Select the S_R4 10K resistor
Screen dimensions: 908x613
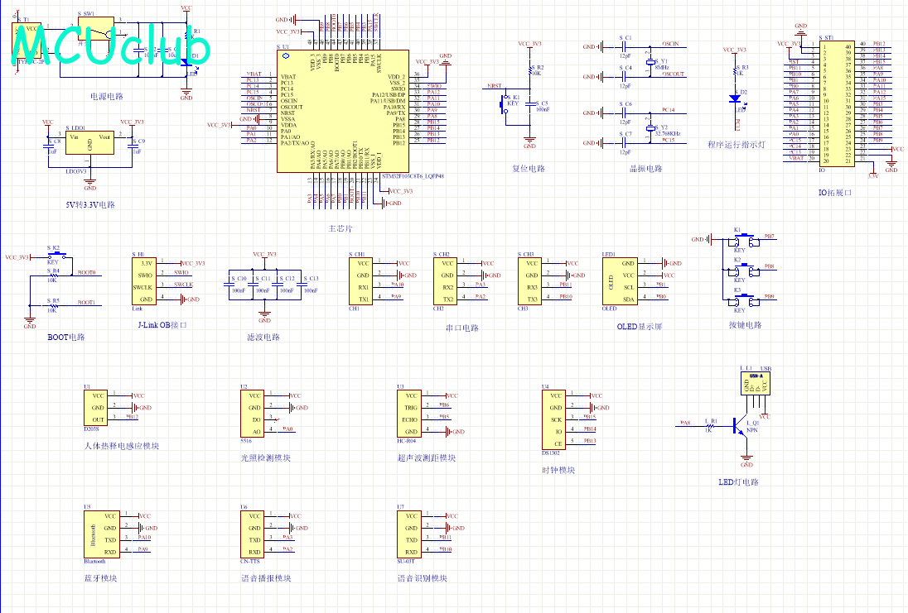click(x=52, y=275)
